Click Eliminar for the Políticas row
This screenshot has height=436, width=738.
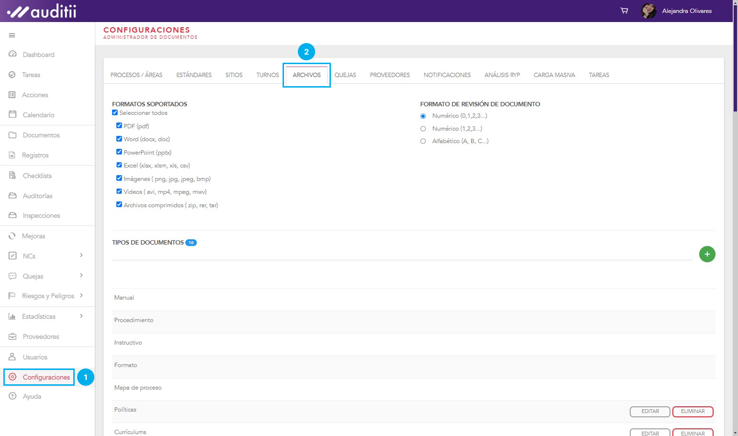pyautogui.click(x=693, y=412)
